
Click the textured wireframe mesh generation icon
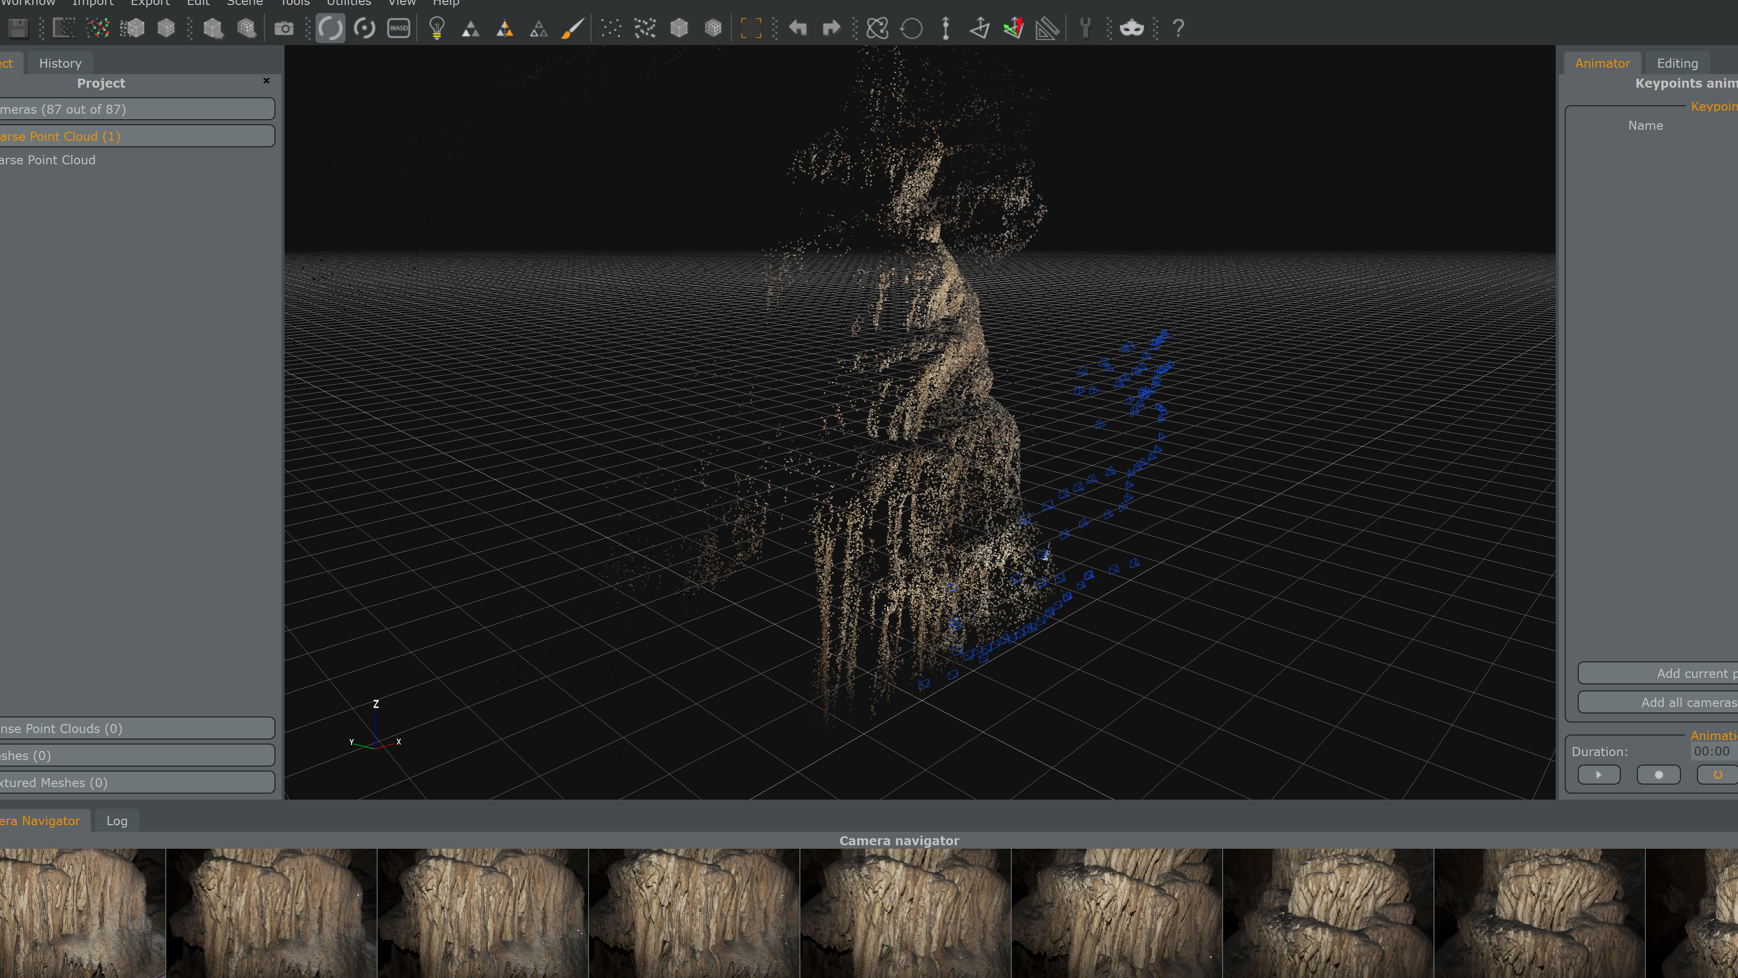247,29
